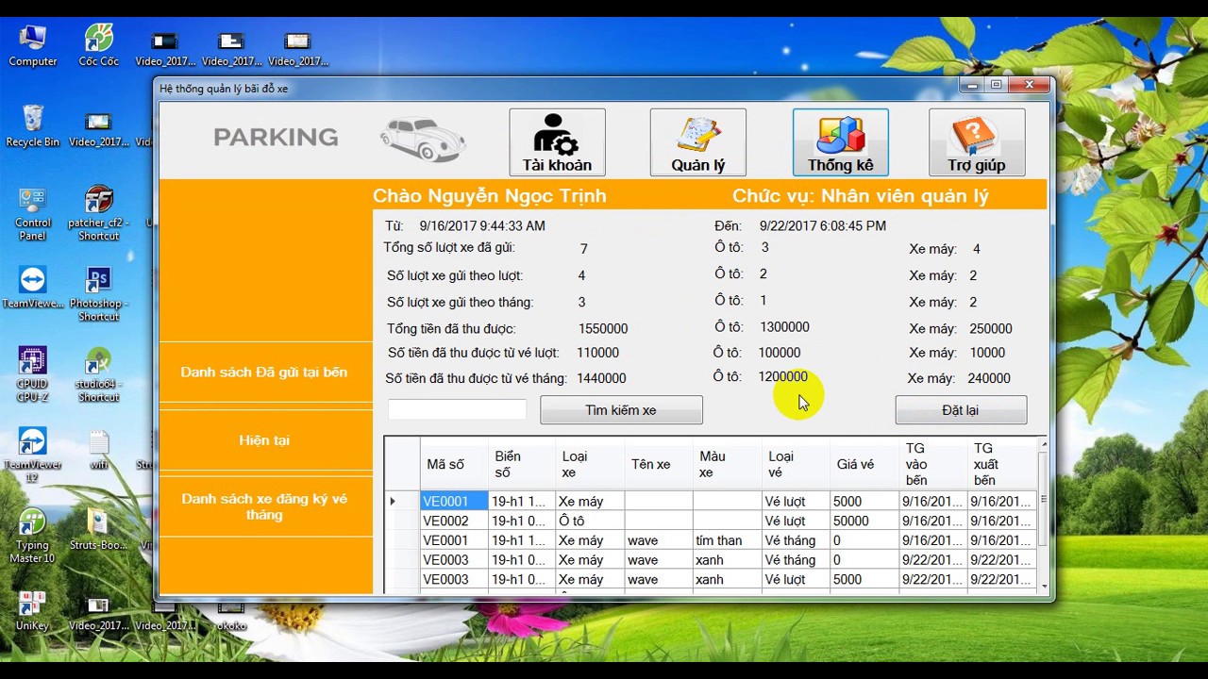
Task: Select the patcher_cf2 shortcut icon
Action: (x=98, y=213)
